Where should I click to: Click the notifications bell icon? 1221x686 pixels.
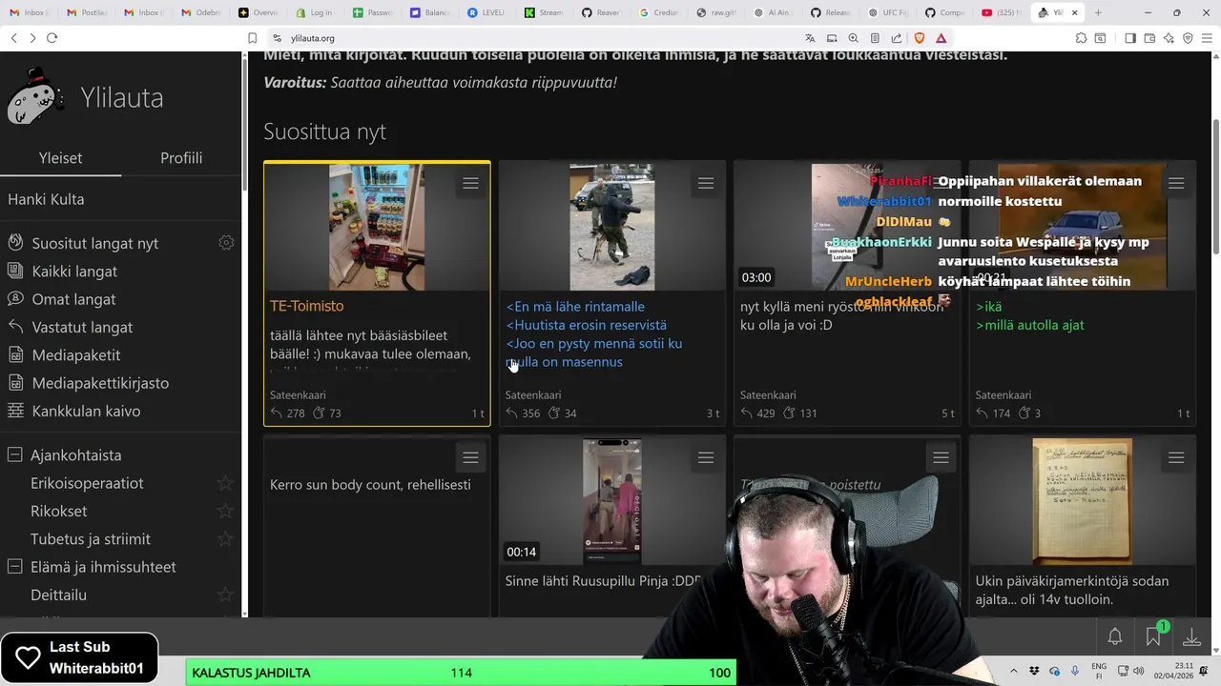click(x=1114, y=636)
